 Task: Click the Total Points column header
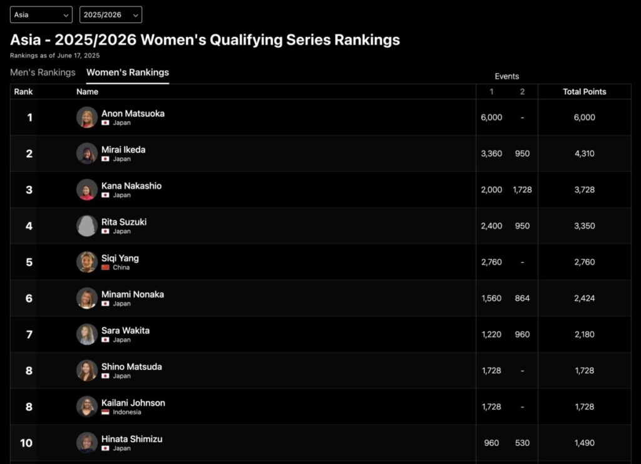(584, 91)
